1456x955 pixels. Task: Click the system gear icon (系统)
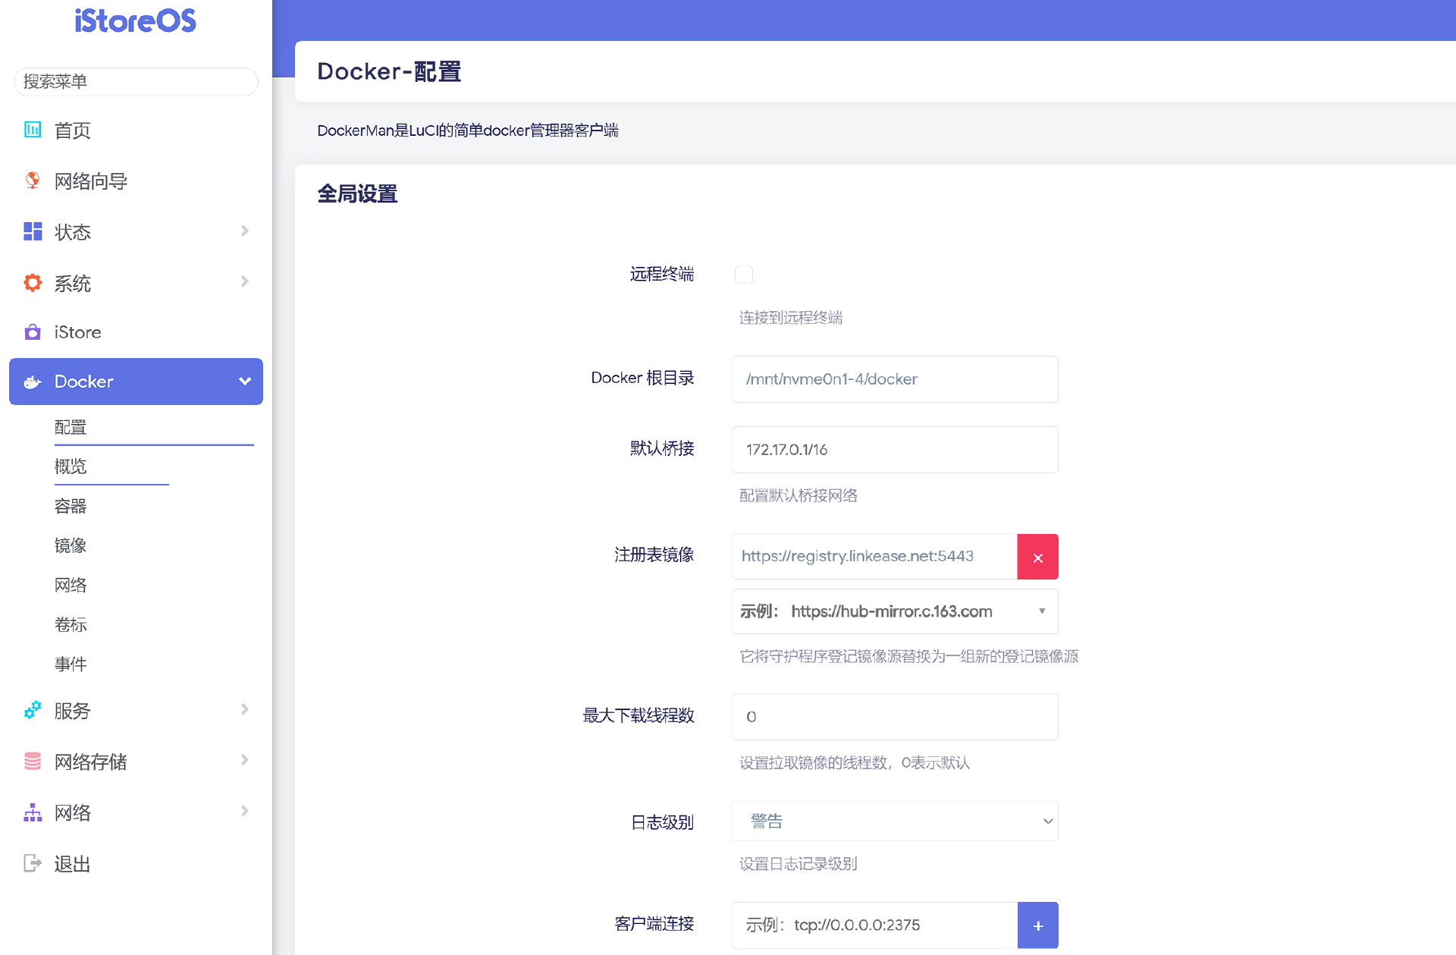tap(33, 283)
